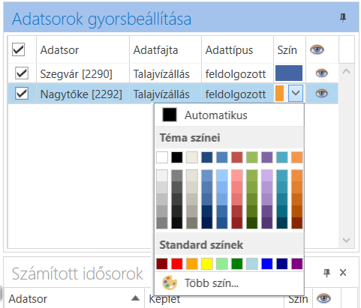Screen dimensions: 361x308
Task: Open the palette icon for more colors
Action: [170, 283]
